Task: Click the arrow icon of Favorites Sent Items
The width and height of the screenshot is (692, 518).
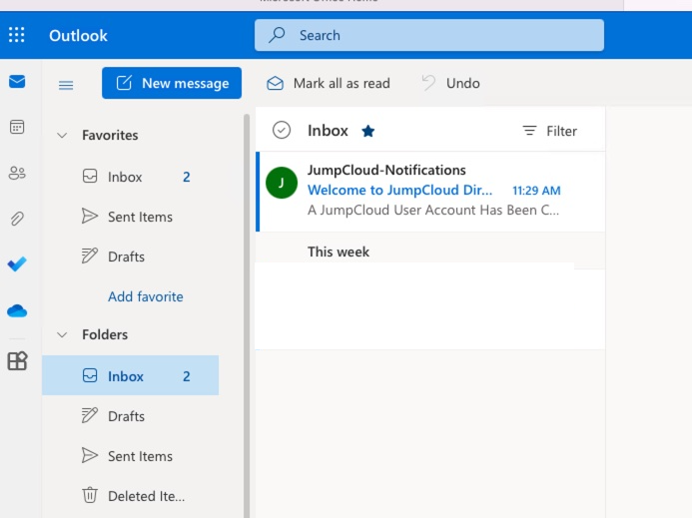Action: coord(90,217)
